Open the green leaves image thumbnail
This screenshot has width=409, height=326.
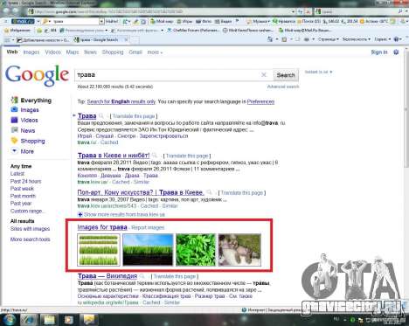pyautogui.click(x=196, y=250)
